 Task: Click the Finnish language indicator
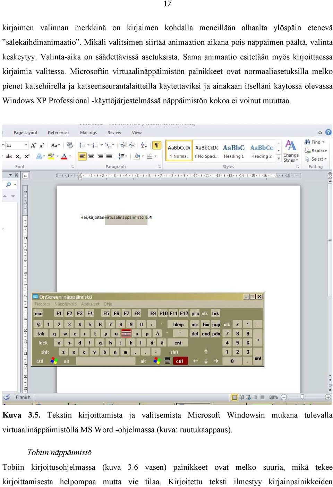pyautogui.click(x=23, y=397)
